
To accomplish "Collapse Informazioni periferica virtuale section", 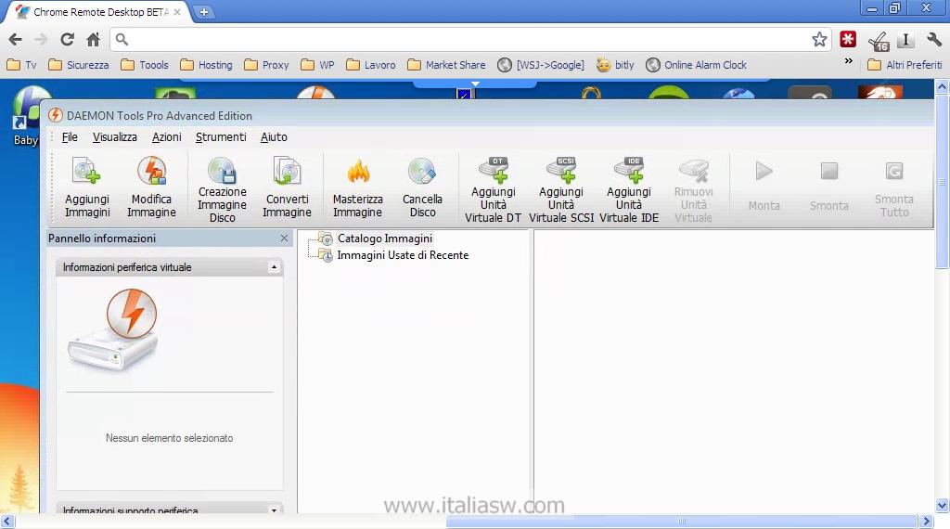I will coord(274,267).
